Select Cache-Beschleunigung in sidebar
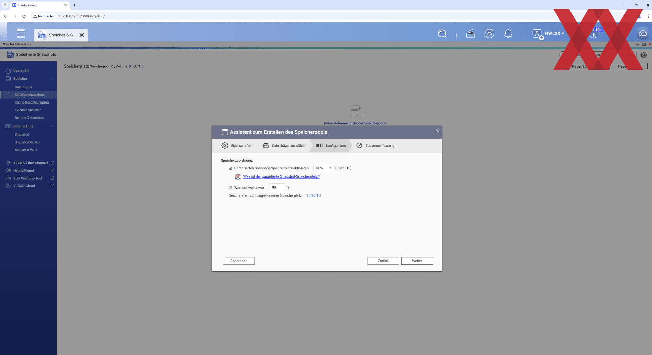Screen dimensions: 652x355 pos(32,102)
